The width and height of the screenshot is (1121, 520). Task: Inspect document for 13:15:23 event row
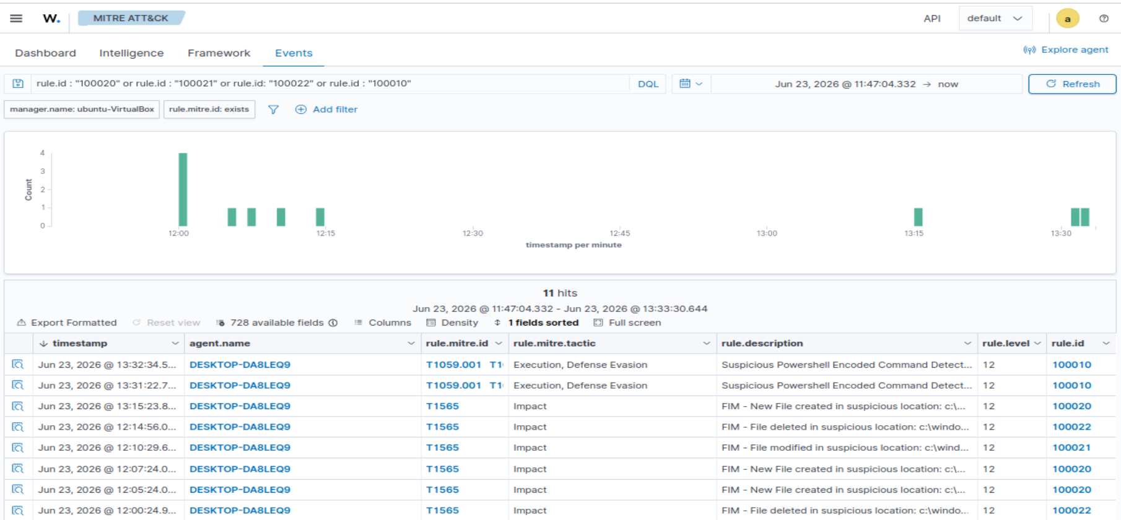pos(18,406)
